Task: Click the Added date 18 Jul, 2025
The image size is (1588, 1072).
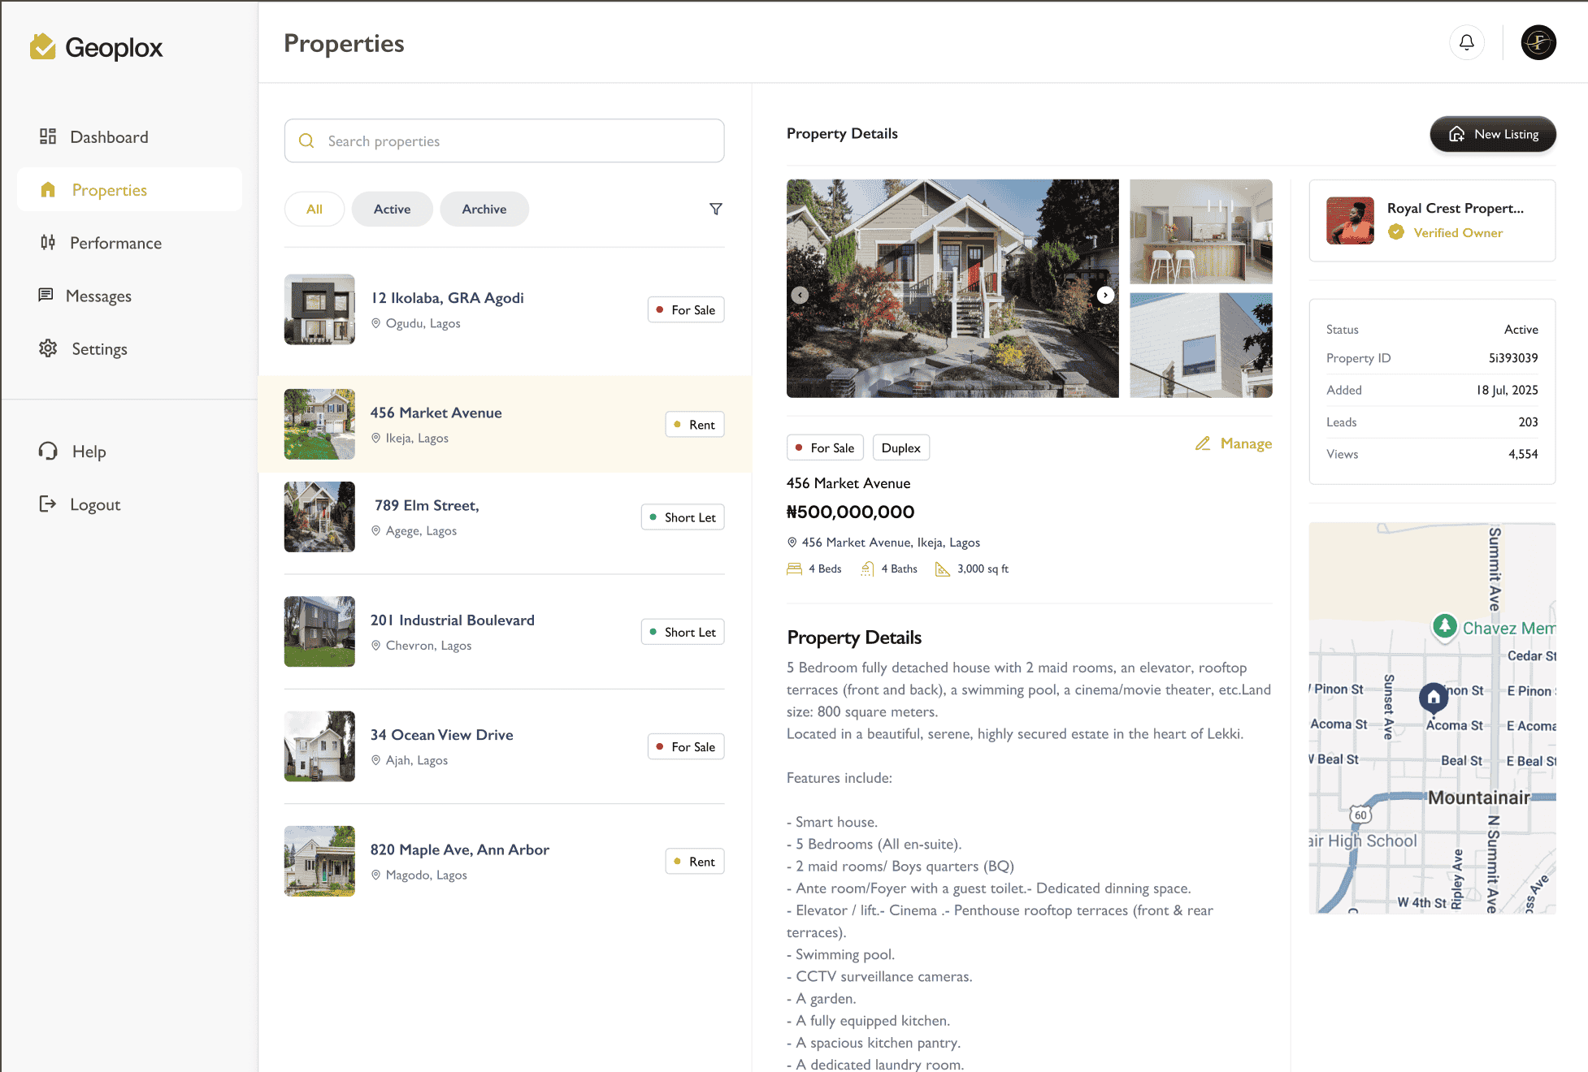Action: pyautogui.click(x=1507, y=390)
